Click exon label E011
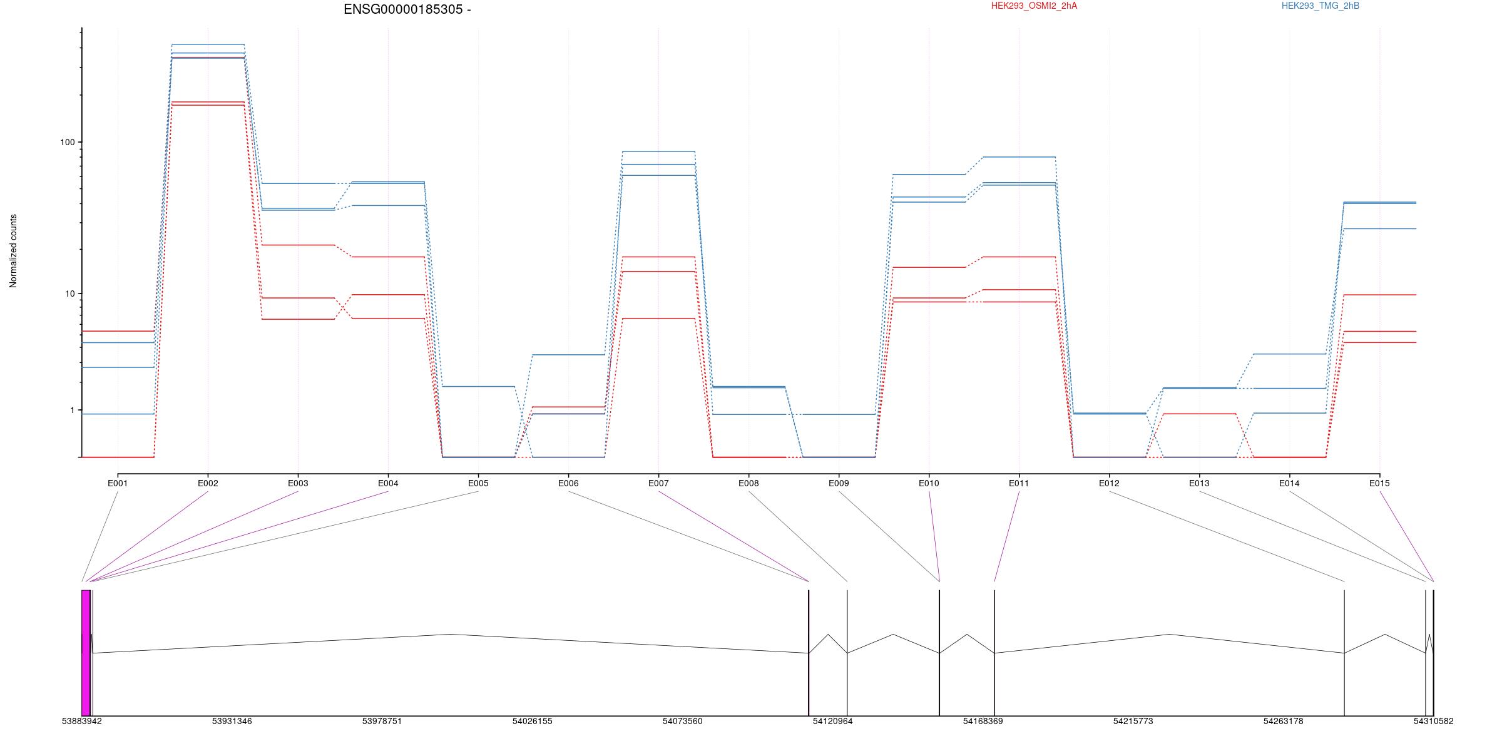This screenshot has width=1502, height=751. 1019,483
